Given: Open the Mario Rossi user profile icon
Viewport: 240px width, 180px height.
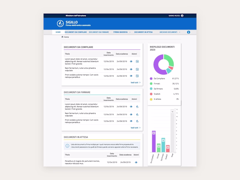Looking at the screenshot, I should 182,16.
